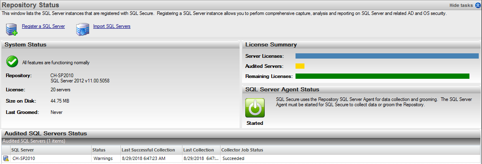
Task: Click the Import SQL Servers icon
Action: tap(83, 29)
